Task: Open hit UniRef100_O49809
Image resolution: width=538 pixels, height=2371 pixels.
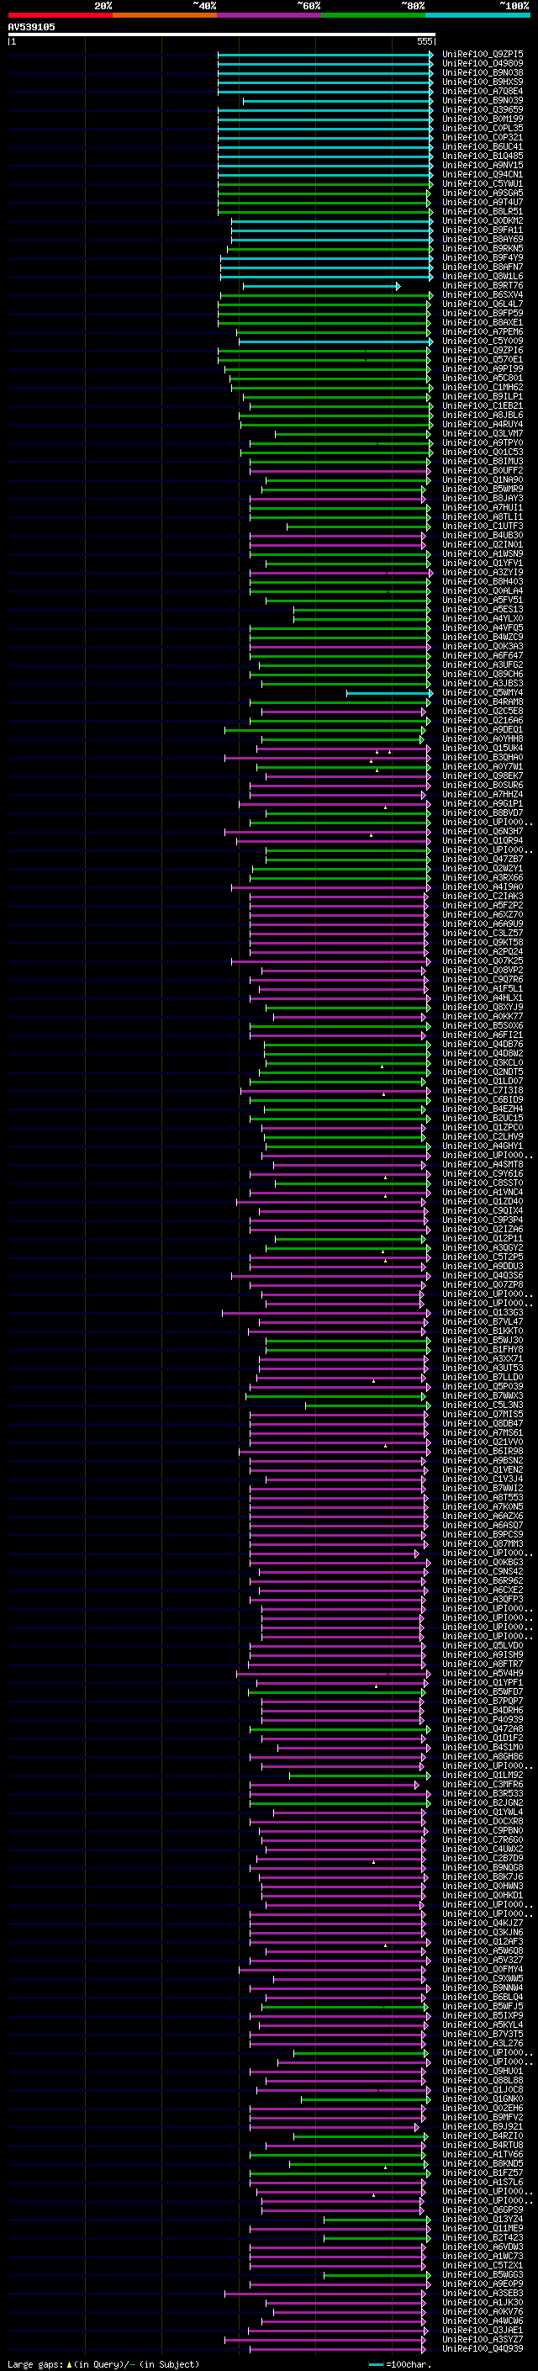Action: 482,64
